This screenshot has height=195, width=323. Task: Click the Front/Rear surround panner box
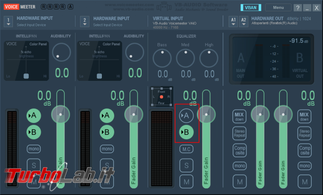pos(161,97)
